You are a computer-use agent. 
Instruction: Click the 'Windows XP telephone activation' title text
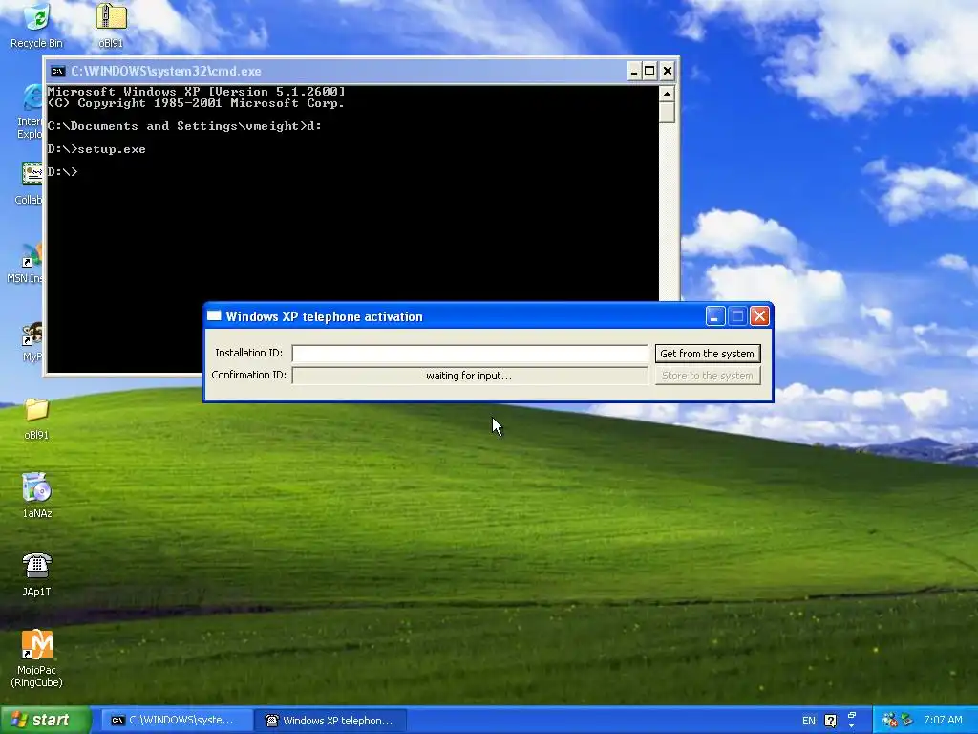click(x=324, y=316)
